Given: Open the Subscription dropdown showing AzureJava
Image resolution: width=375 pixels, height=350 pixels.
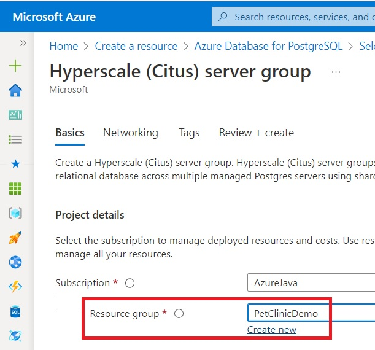Looking at the screenshot, I should click(x=311, y=282).
